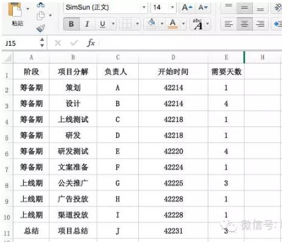This screenshot has height=243, width=282.
Task: Click cell 策划
Action: pyautogui.click(x=73, y=87)
